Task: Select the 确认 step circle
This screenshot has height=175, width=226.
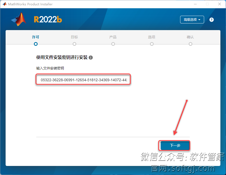Action: 191,44
